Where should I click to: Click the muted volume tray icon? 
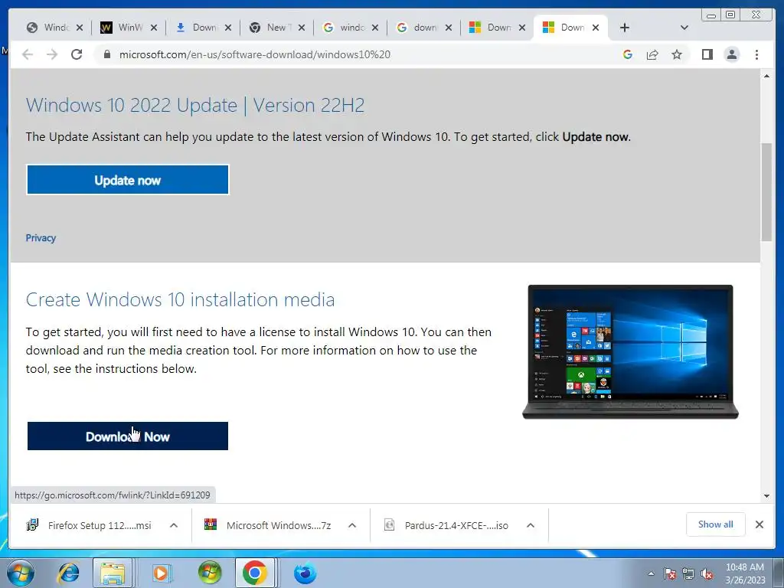click(x=707, y=573)
